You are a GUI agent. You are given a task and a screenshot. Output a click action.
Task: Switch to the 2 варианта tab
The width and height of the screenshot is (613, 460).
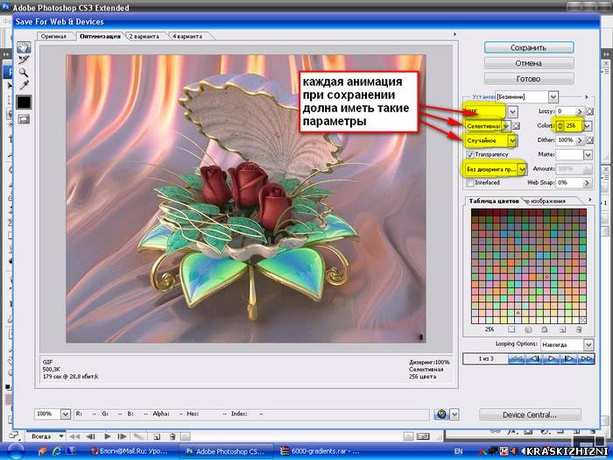[144, 36]
